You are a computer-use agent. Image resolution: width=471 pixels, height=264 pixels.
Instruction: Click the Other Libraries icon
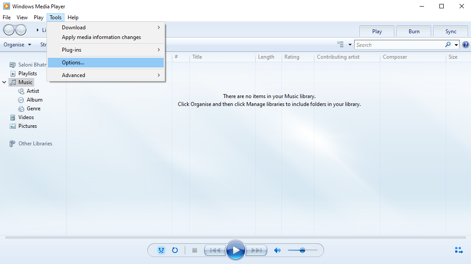coord(12,144)
